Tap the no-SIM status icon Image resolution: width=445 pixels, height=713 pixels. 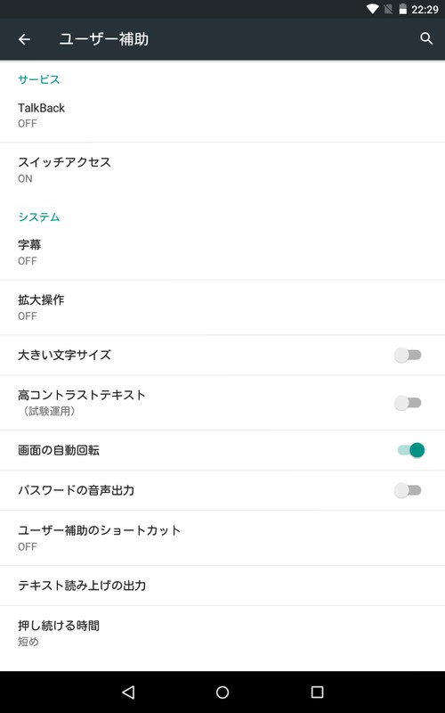[388, 9]
